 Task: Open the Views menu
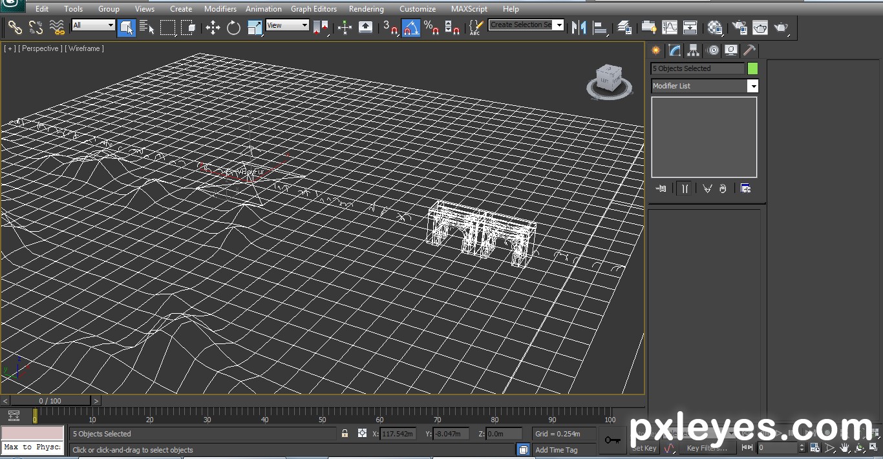click(145, 9)
